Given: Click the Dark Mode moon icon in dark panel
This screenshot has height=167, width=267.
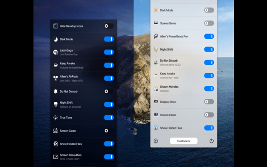Looking at the screenshot, I should [x=55, y=39].
